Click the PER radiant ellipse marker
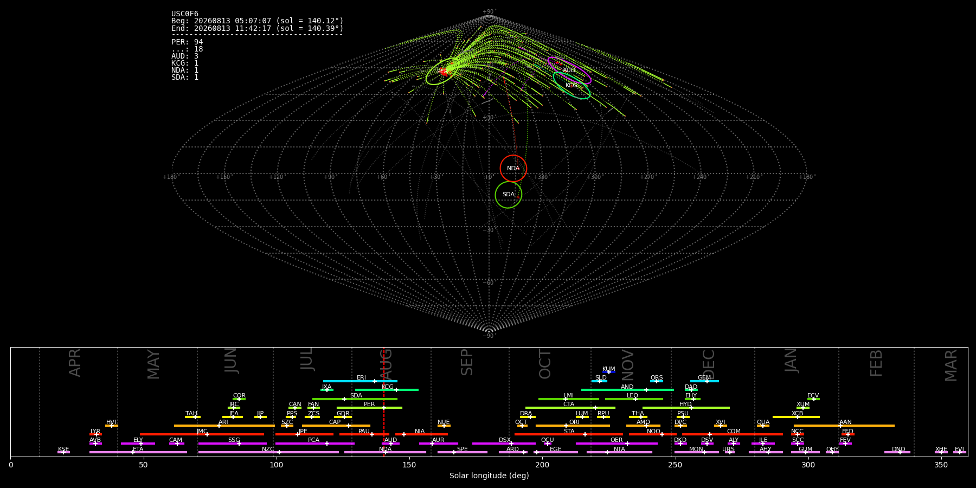This screenshot has width=976, height=488. click(x=444, y=71)
